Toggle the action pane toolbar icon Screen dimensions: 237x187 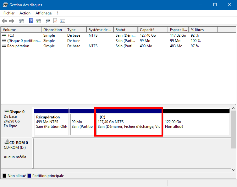38,21
